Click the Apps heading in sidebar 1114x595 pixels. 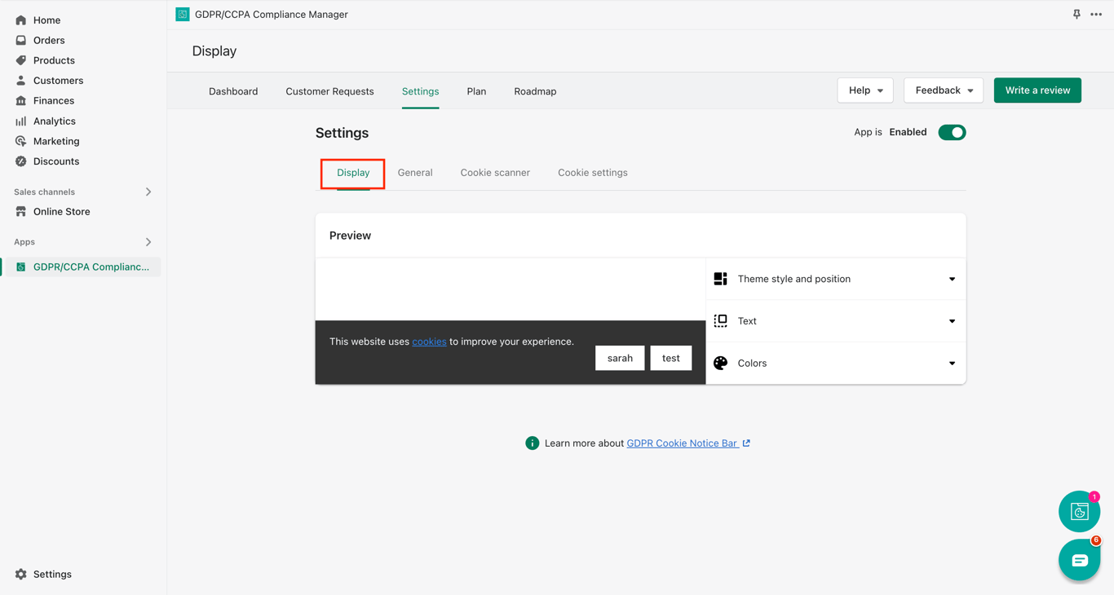click(x=24, y=242)
